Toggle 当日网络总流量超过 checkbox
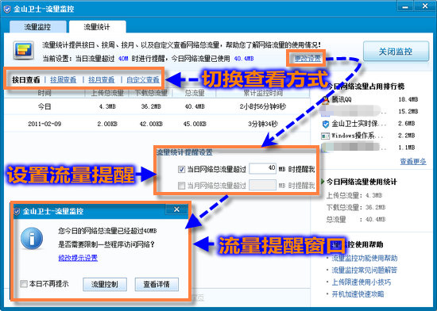This screenshot has width=437, height=311. pyautogui.click(x=181, y=169)
